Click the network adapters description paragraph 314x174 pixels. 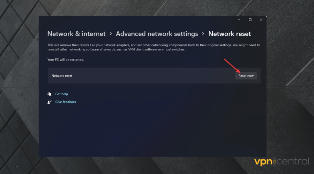154,47
